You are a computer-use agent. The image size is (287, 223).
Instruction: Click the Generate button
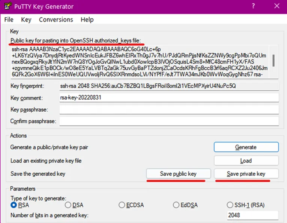[246, 147]
